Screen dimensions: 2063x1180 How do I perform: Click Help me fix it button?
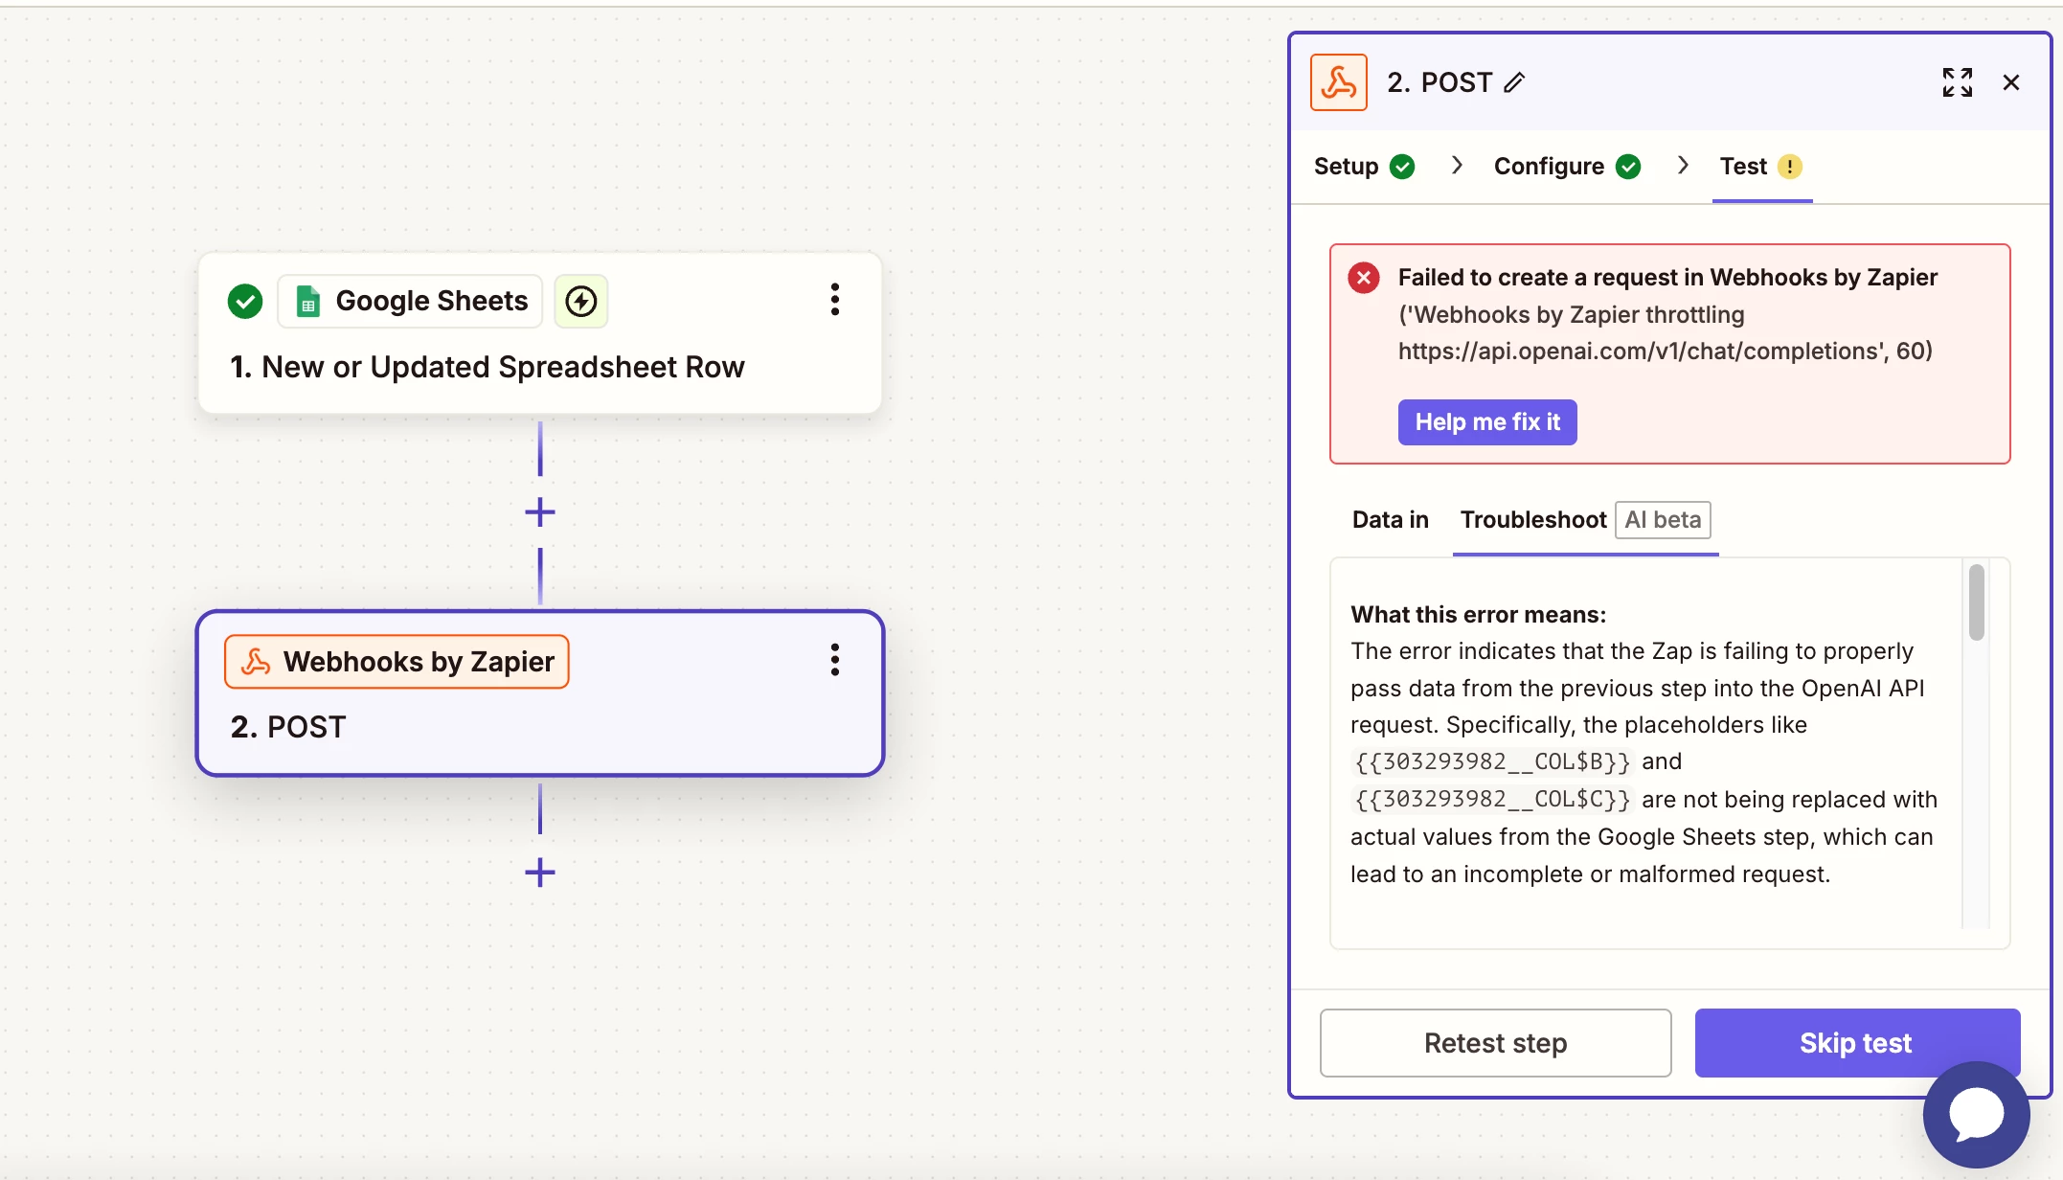point(1487,422)
